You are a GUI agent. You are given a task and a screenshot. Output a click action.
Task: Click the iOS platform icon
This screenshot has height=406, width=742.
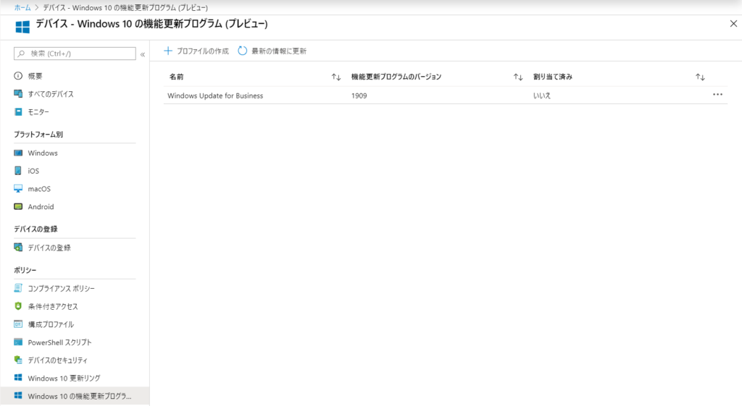18,171
